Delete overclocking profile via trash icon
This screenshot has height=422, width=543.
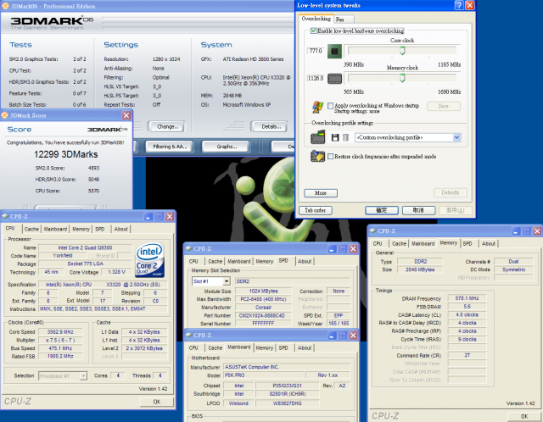point(345,137)
